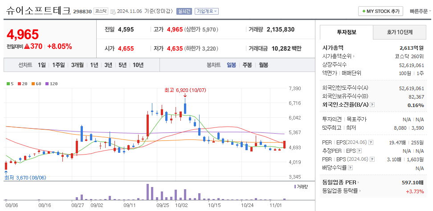Click the 09/25 date on chart axis
Screen dimensions: 433x211
point(163,205)
